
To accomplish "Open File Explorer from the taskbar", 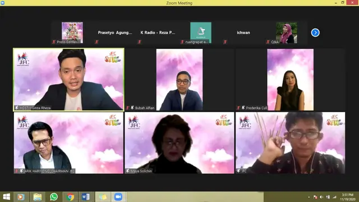I will tap(38, 197).
